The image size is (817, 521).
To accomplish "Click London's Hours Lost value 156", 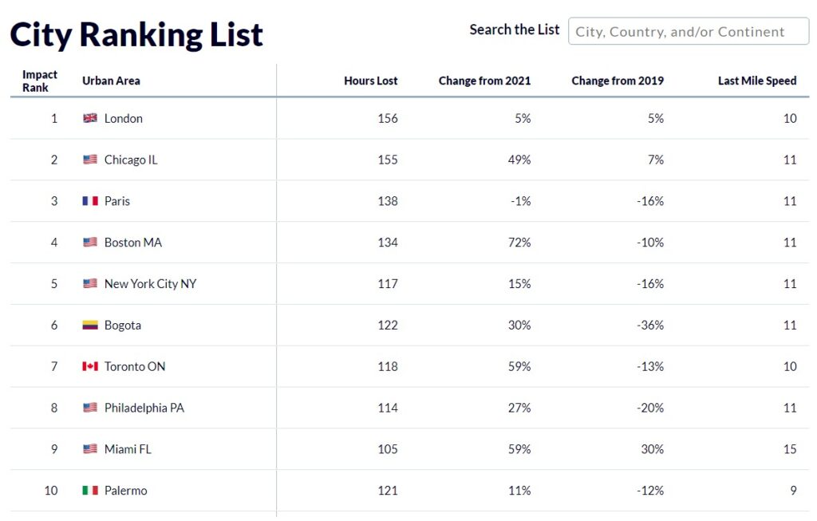I will coord(388,118).
